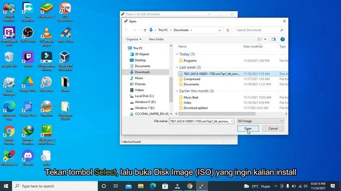Click the horizontal scrollbar of file list
Screen dimensions: 341x191
(217, 114)
